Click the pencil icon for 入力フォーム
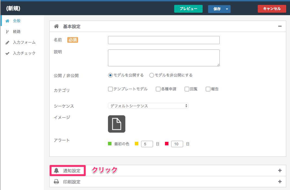 (7, 42)
